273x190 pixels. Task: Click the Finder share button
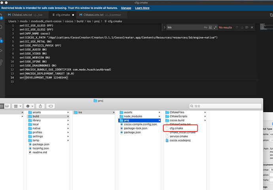tap(40, 106)
